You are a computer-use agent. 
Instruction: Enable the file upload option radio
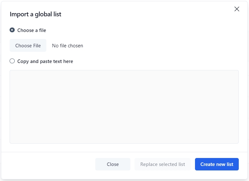12,30
